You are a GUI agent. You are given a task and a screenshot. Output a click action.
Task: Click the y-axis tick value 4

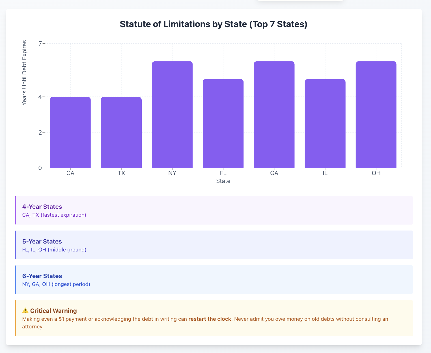point(40,97)
